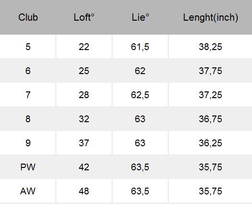Select the club 5 cell

(28, 47)
